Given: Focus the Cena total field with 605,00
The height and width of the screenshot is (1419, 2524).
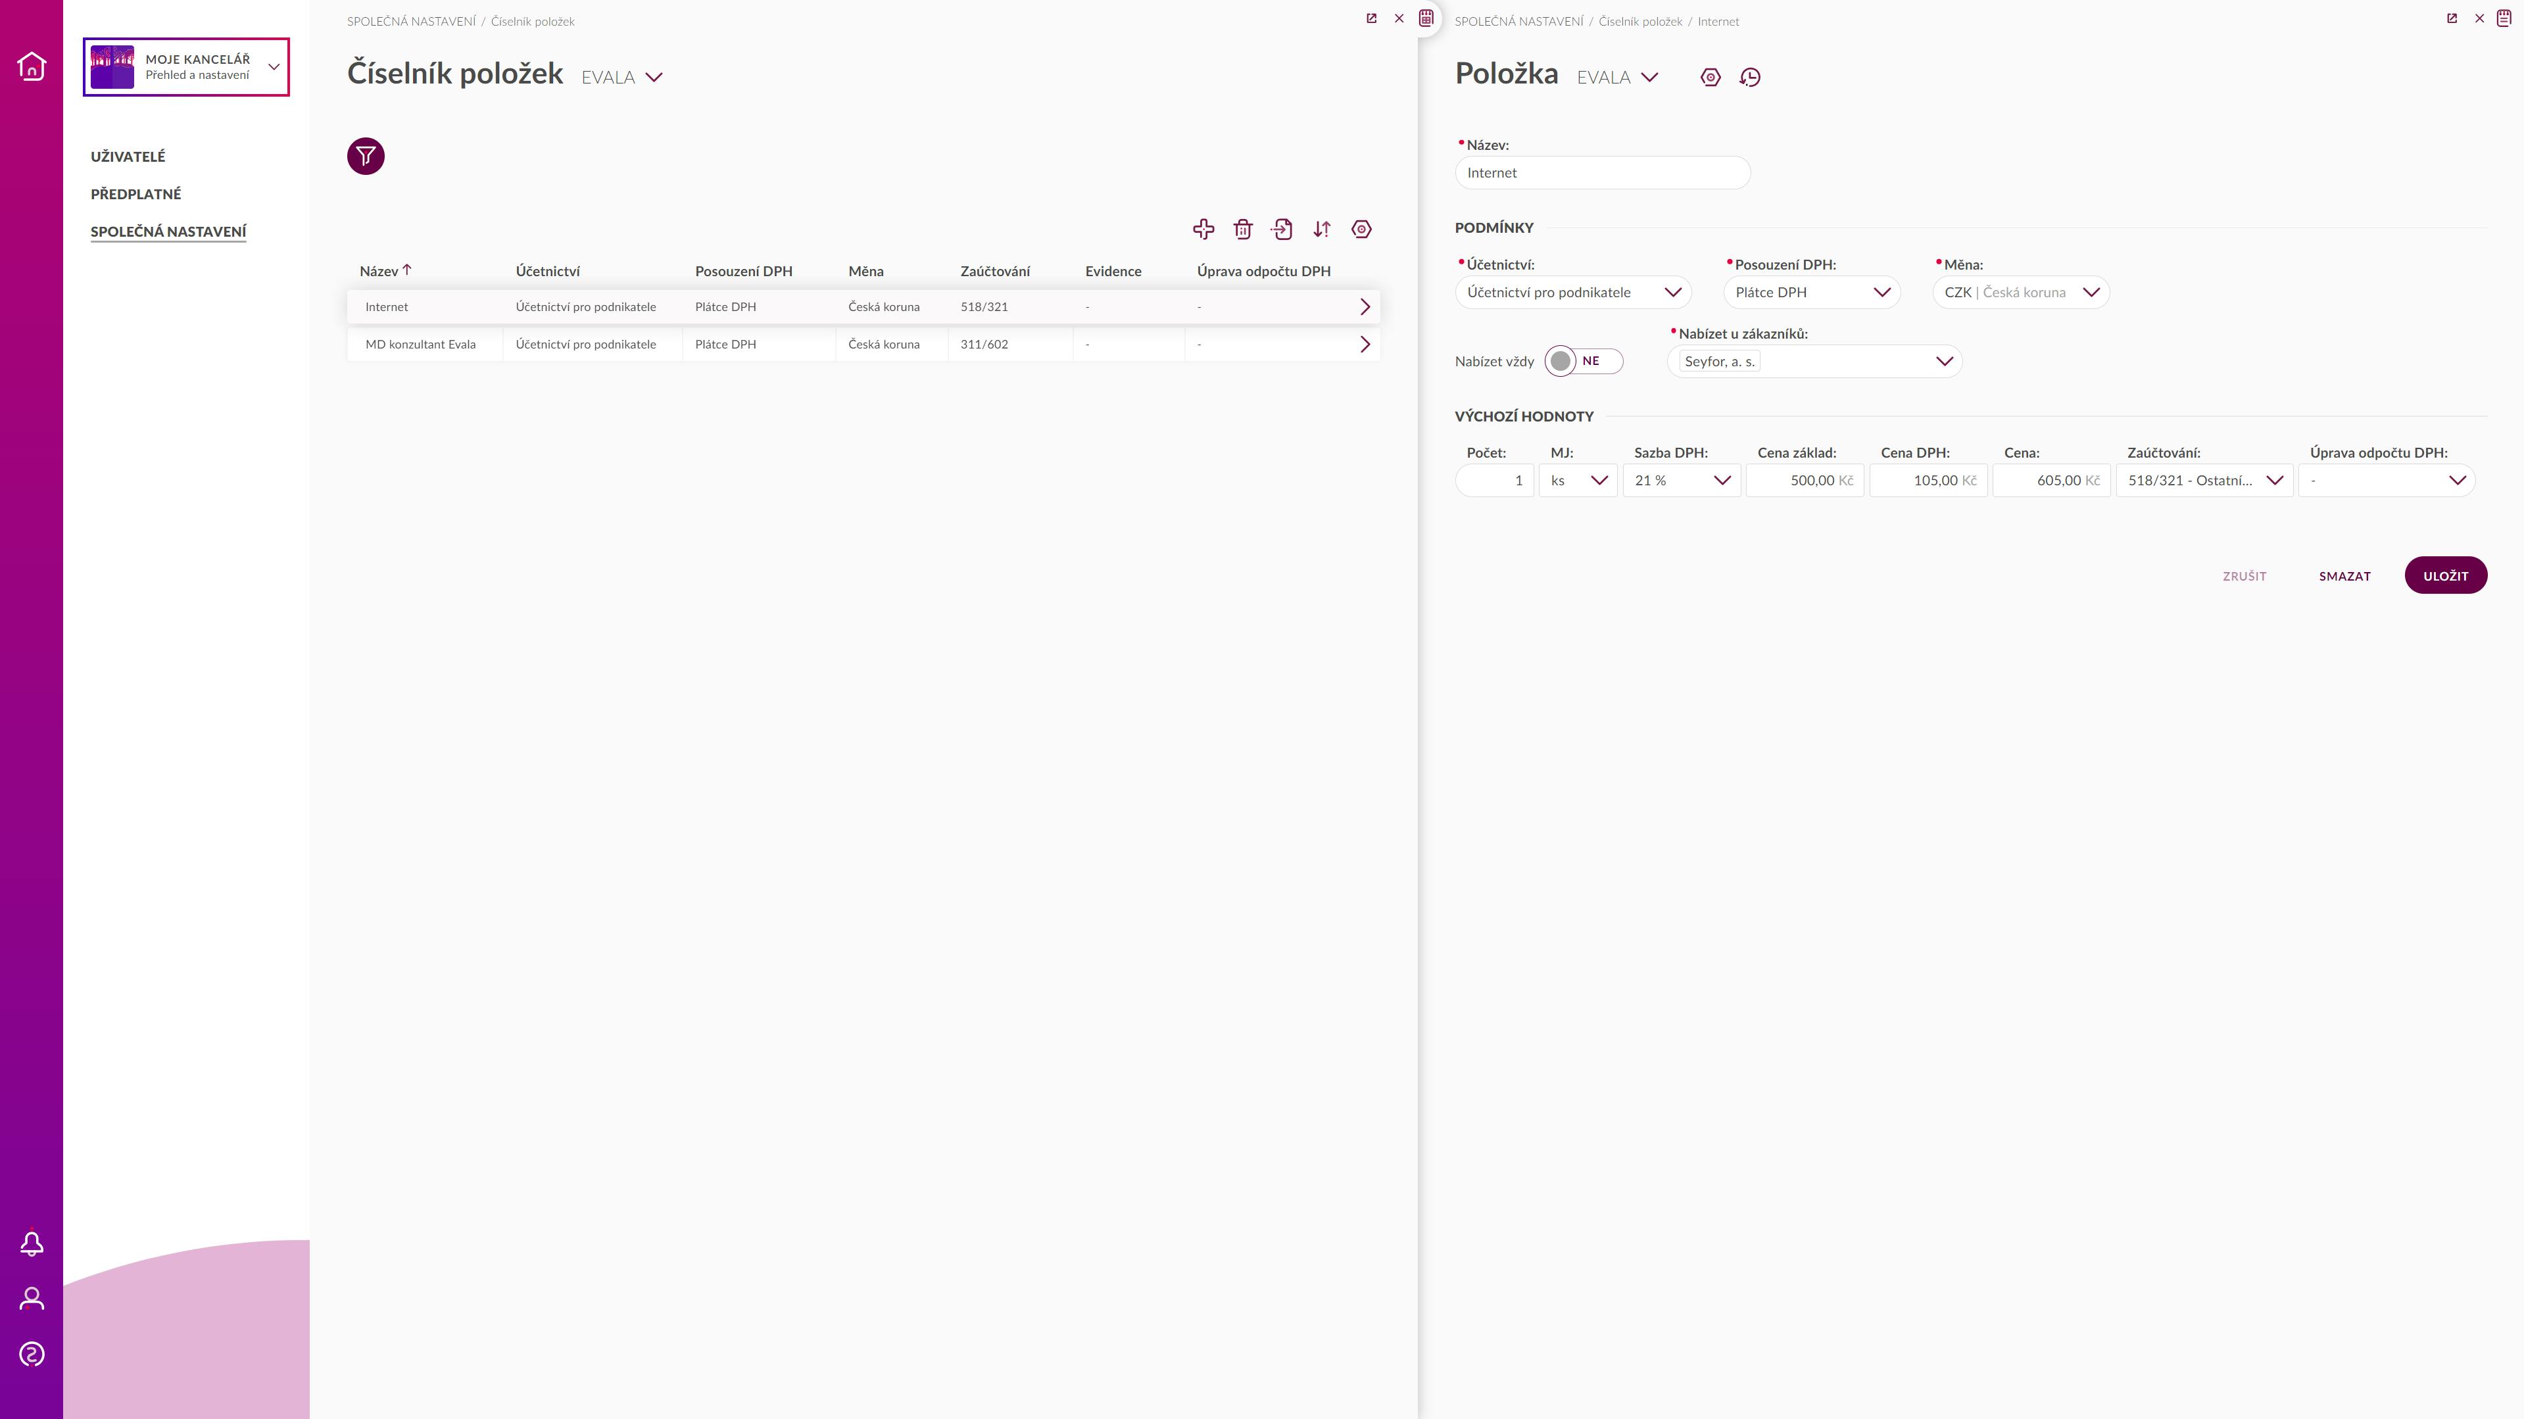Looking at the screenshot, I should (x=2051, y=480).
